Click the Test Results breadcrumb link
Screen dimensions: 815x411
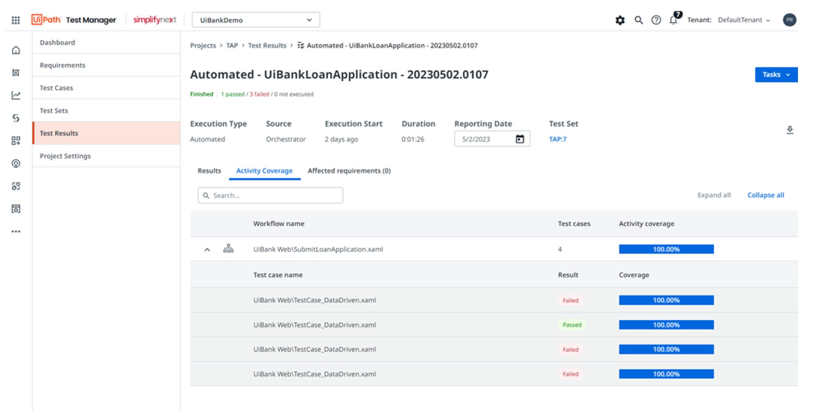[x=267, y=46]
